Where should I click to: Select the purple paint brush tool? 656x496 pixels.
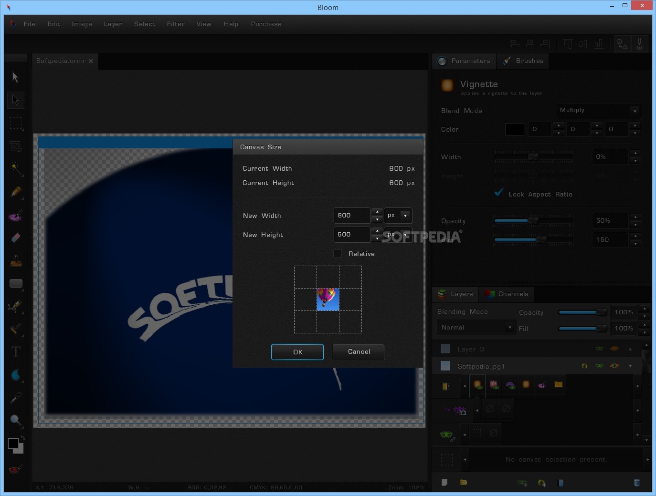(x=16, y=215)
